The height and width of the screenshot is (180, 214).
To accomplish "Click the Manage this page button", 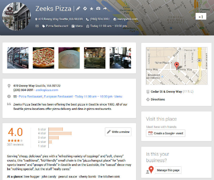I will coord(168,170).
